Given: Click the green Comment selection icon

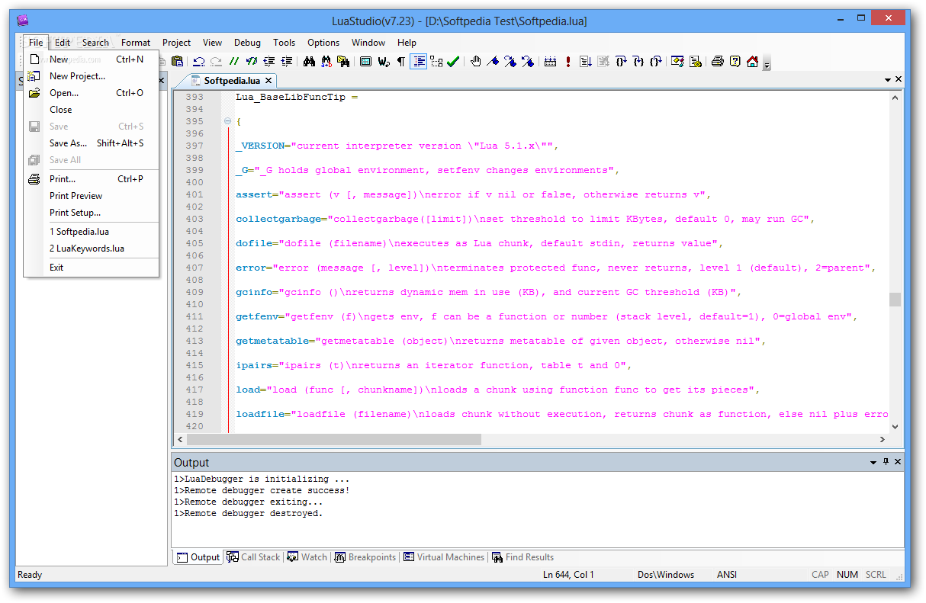Looking at the screenshot, I should click(x=234, y=62).
